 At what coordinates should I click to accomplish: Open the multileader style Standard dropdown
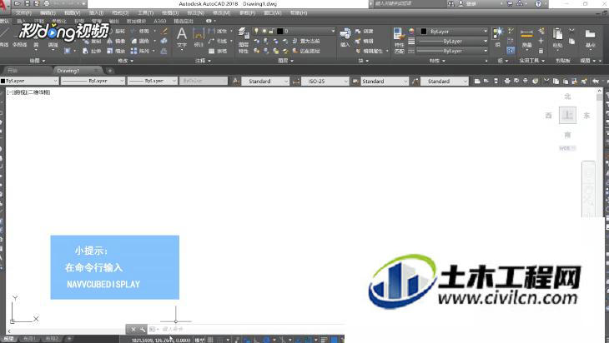point(445,81)
